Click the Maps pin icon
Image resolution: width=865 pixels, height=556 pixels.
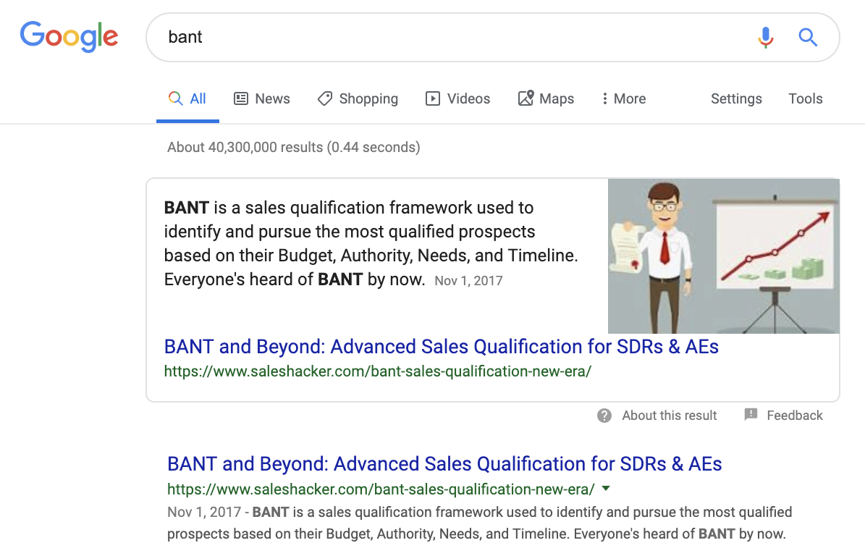[x=526, y=98]
